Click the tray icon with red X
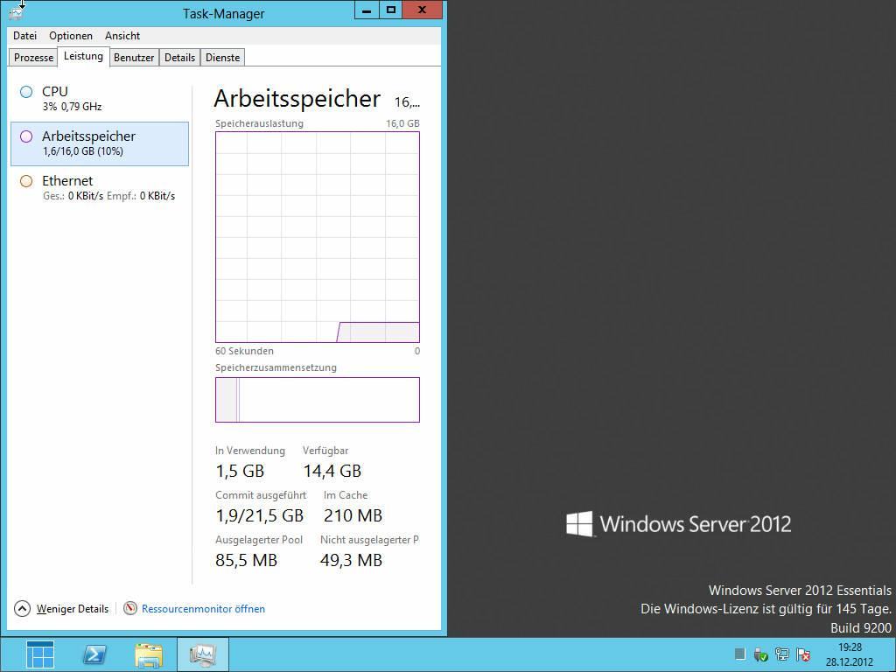Viewport: 896px width, 672px height. point(803,654)
